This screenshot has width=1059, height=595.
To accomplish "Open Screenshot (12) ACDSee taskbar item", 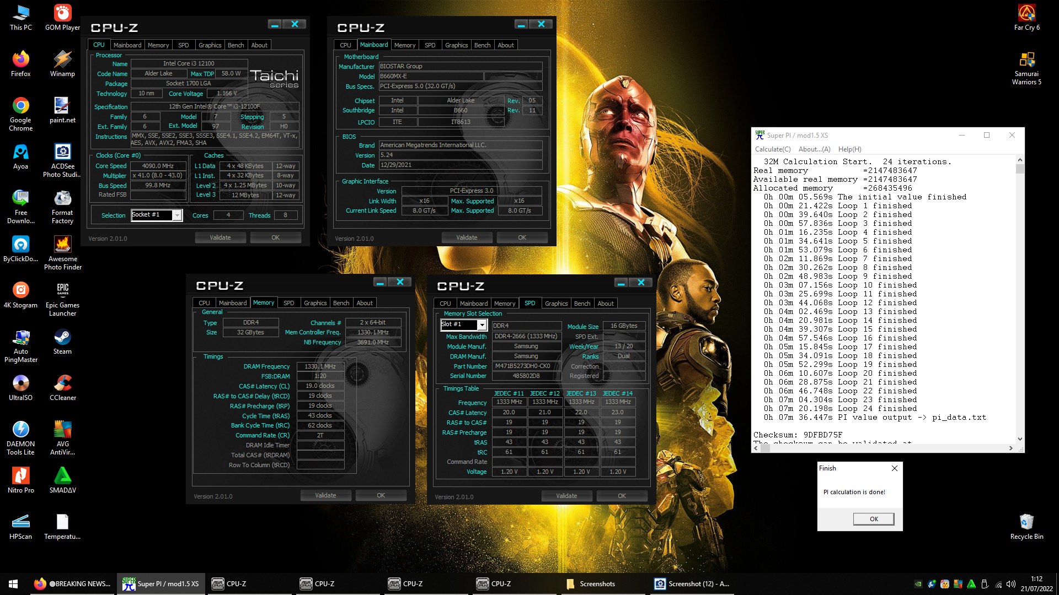I will (x=692, y=583).
